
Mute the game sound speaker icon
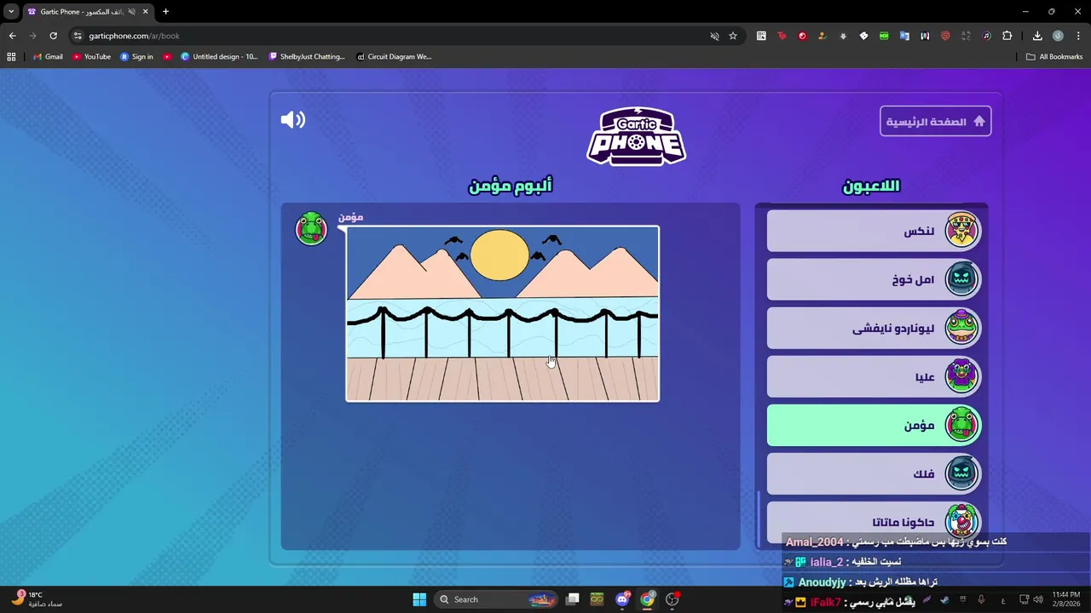click(292, 120)
